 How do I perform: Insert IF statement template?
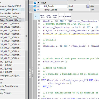[x=37, y=16]
